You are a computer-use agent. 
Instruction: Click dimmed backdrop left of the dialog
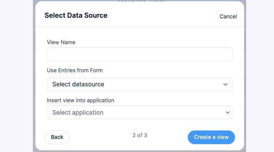click(17, 75)
